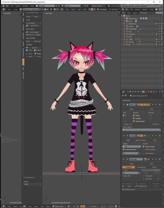Select Planar decimate mode
The image size is (164, 208).
coord(154,167)
